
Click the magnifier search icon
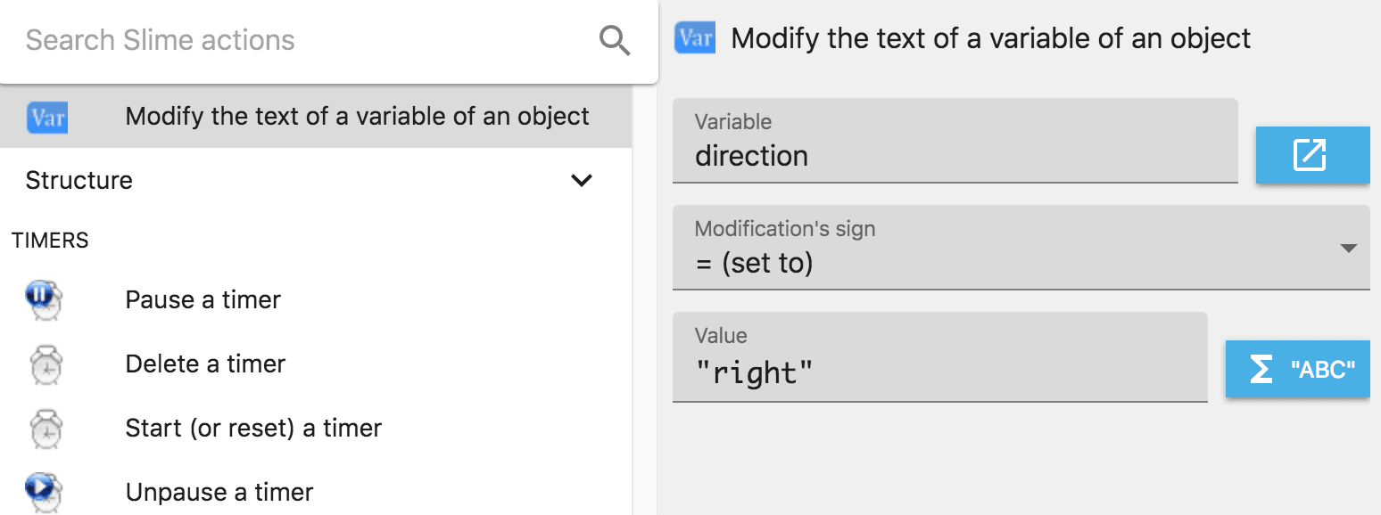click(615, 40)
